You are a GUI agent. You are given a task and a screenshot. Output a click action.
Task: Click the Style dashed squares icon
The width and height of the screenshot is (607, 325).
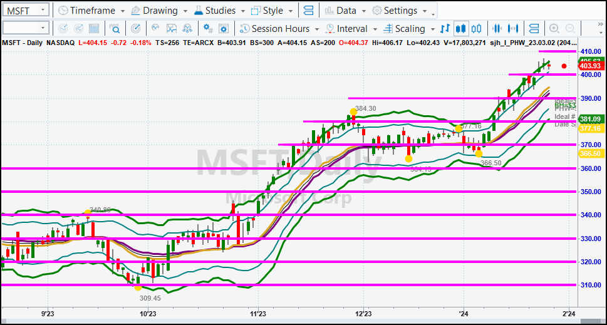click(x=256, y=11)
